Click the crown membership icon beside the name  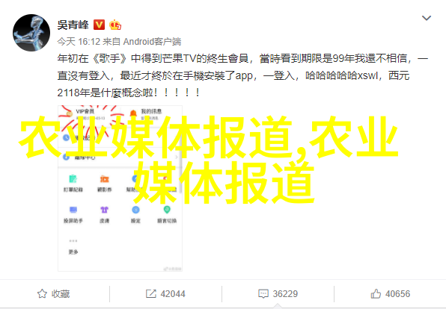tap(115, 25)
